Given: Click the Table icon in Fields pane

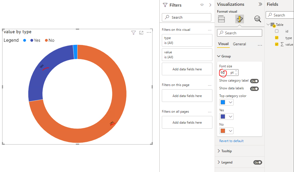Looking at the screenshot, I should (x=273, y=25).
